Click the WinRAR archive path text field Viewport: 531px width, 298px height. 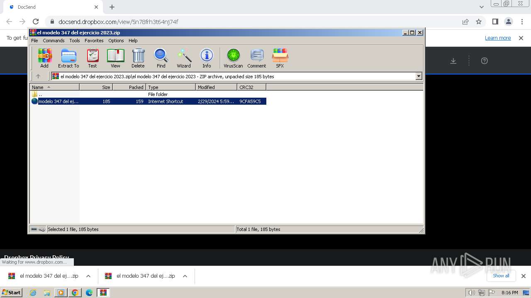(234, 76)
